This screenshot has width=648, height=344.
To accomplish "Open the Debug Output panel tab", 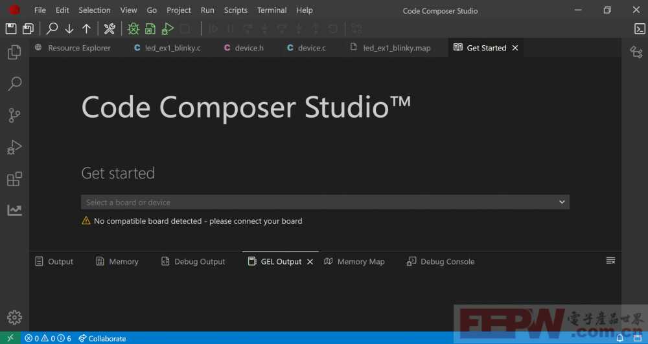I will [193, 261].
